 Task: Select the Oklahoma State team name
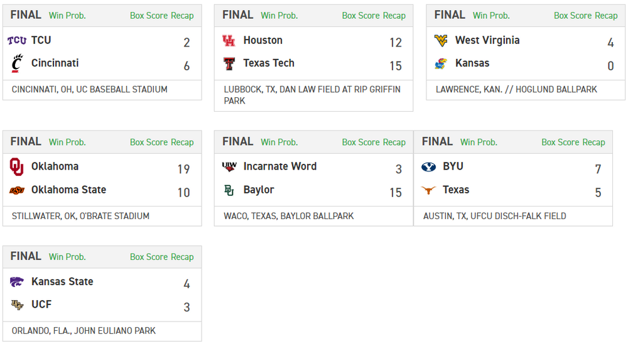pyautogui.click(x=68, y=190)
